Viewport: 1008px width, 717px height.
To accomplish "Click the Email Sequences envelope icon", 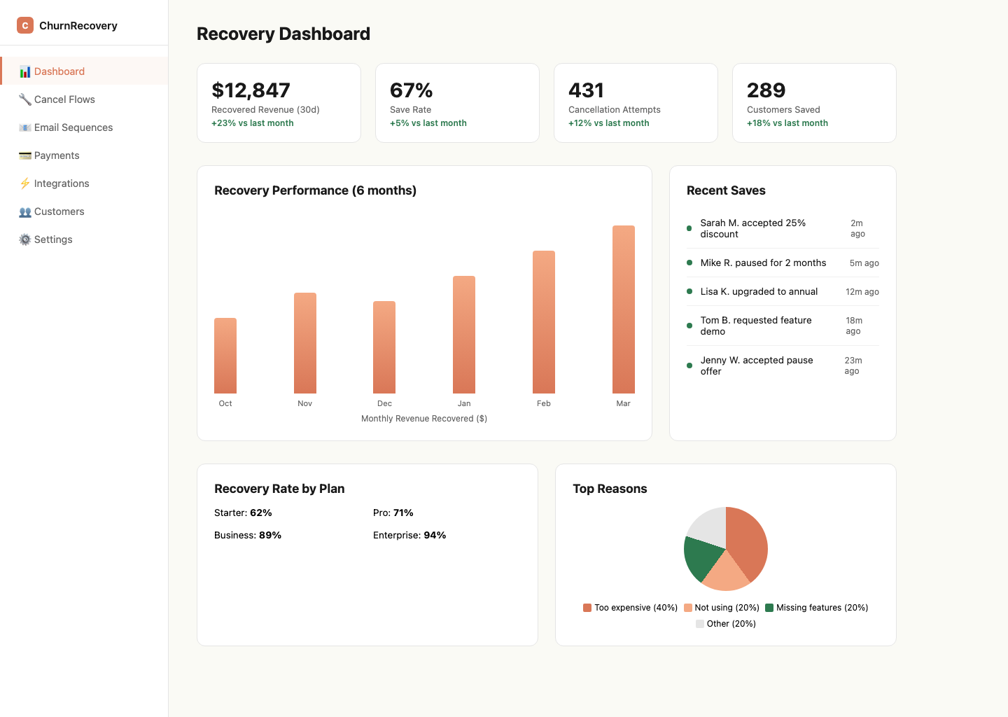I will tap(24, 127).
